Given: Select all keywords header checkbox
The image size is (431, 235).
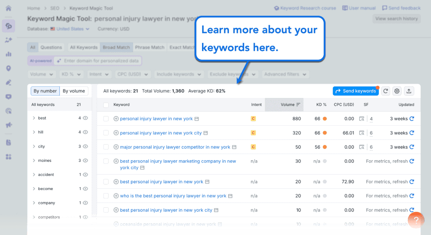Looking at the screenshot, I should pos(106,105).
